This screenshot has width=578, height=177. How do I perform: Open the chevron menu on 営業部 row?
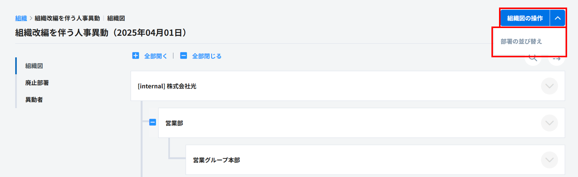(549, 123)
